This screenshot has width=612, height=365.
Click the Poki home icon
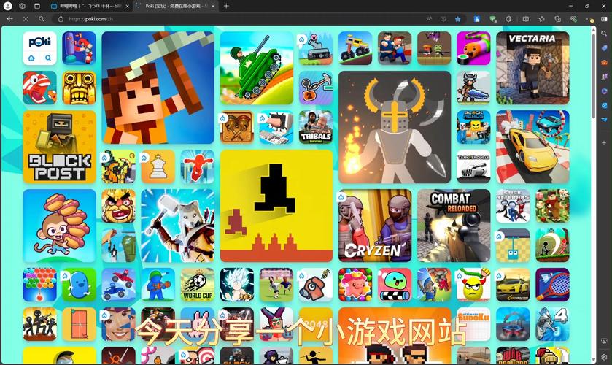click(31, 58)
